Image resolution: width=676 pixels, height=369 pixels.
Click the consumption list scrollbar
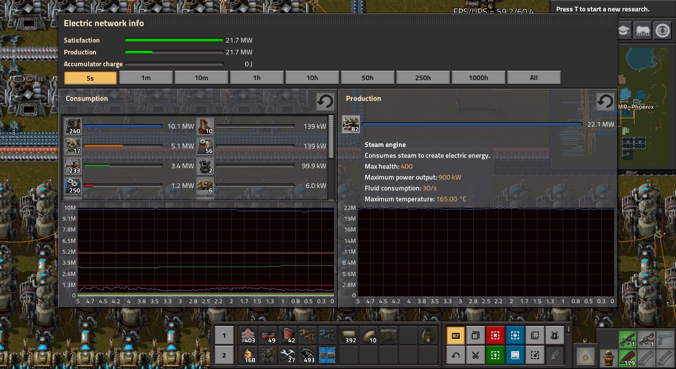[x=331, y=138]
